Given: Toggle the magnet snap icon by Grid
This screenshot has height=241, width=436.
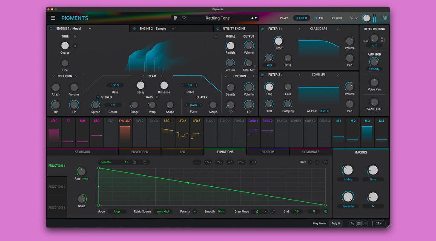Looking at the screenshot, I should pos(326,212).
